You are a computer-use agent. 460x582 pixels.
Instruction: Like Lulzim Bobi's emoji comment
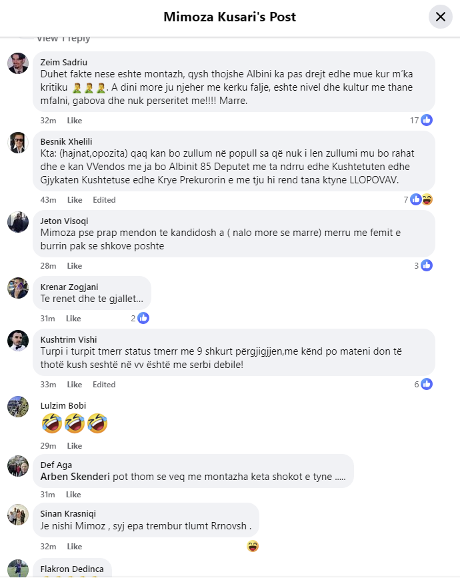pyautogui.click(x=75, y=446)
